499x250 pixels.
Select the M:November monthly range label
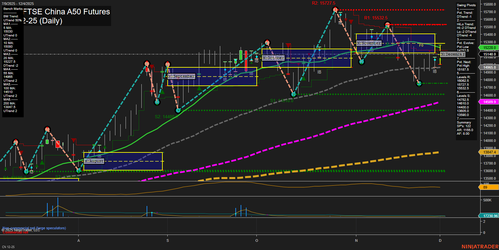[369, 43]
